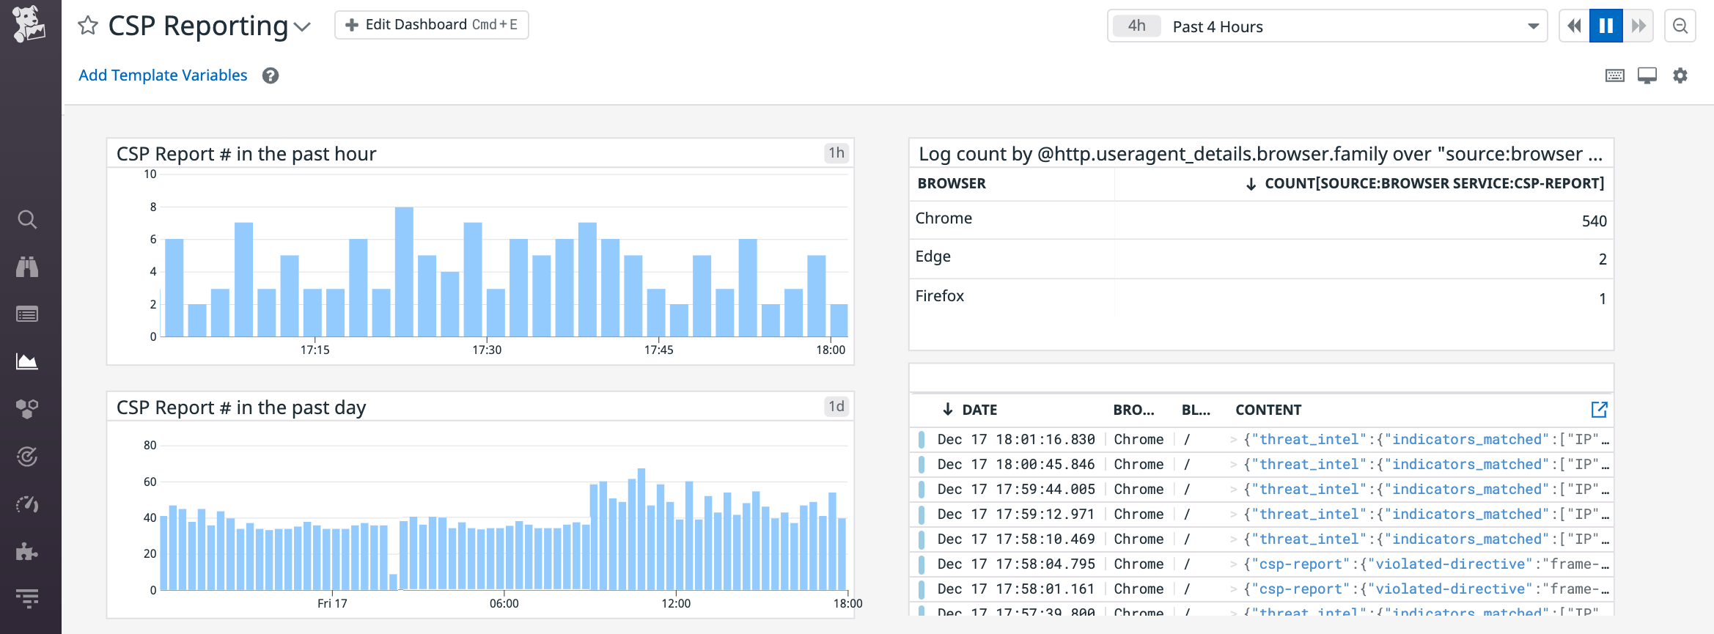
Task: Click the BRO... column header in log stream
Action: [x=1133, y=410]
